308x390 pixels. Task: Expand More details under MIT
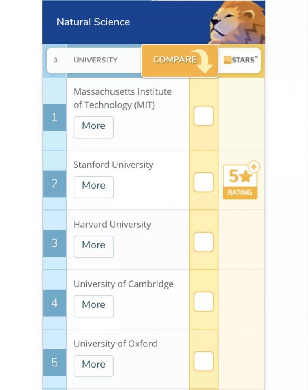[94, 127]
